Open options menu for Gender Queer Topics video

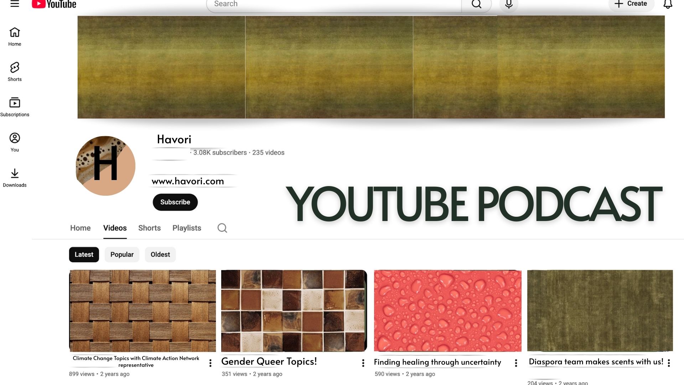(x=363, y=363)
